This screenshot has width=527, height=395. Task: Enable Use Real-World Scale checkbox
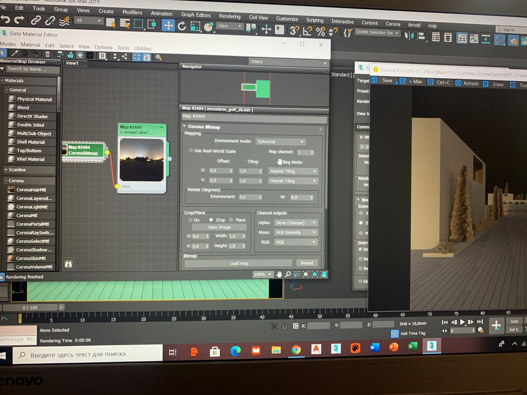tap(191, 151)
